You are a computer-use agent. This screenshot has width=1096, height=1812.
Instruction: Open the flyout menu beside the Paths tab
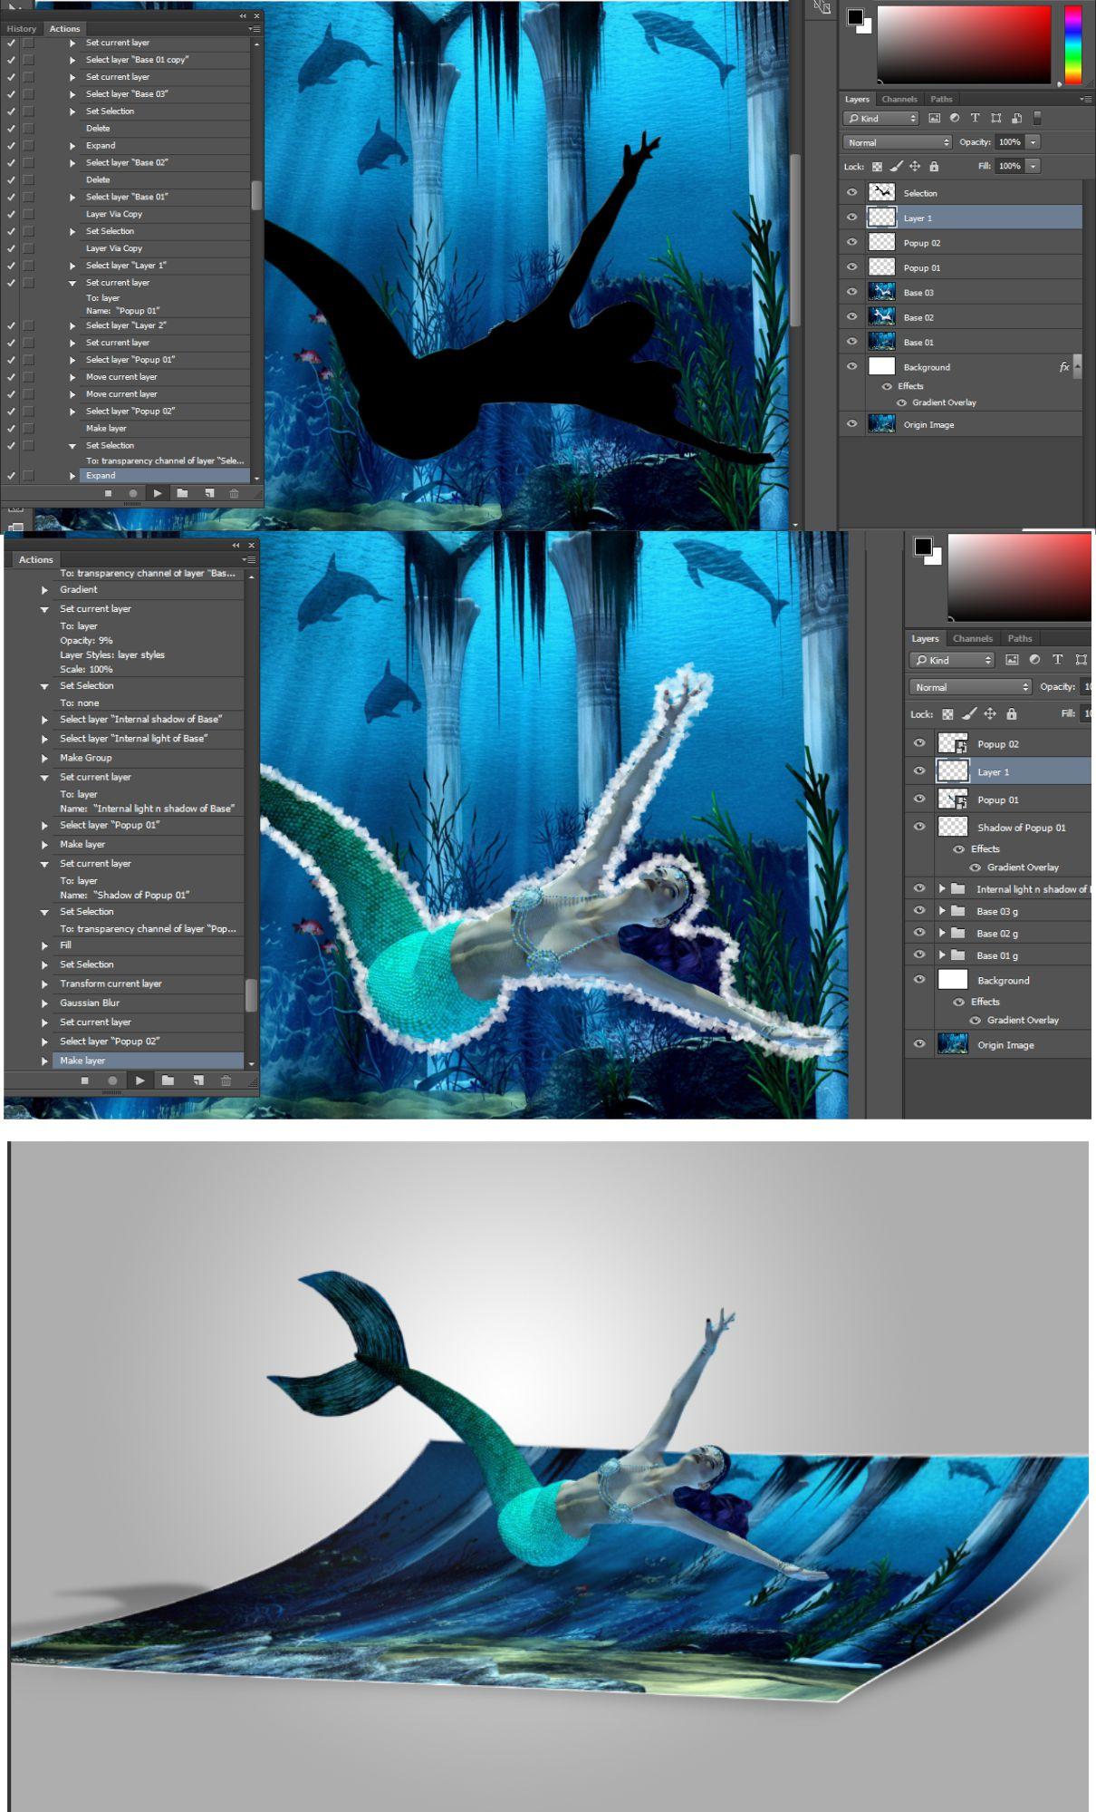(x=1085, y=99)
